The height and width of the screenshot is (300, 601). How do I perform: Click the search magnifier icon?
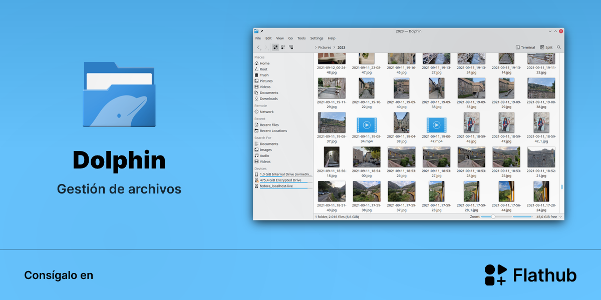tap(559, 47)
